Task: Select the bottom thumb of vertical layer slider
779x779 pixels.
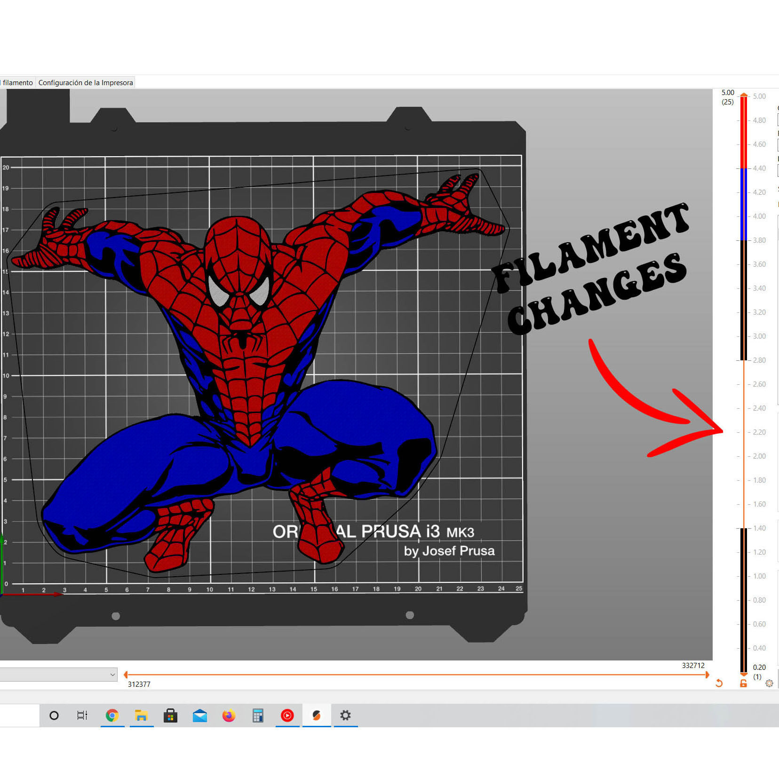Action: [744, 675]
